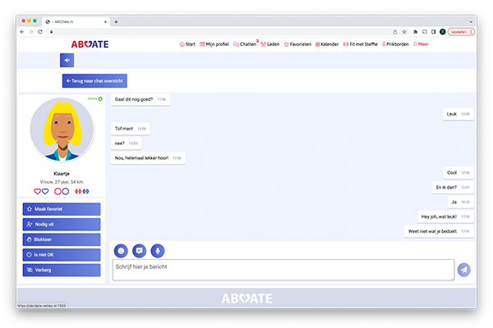Click browser forward arrow

click(x=31, y=32)
